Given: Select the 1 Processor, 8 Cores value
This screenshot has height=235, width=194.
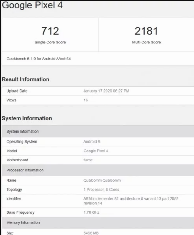Looking at the screenshot, I should pyautogui.click(x=102, y=190).
